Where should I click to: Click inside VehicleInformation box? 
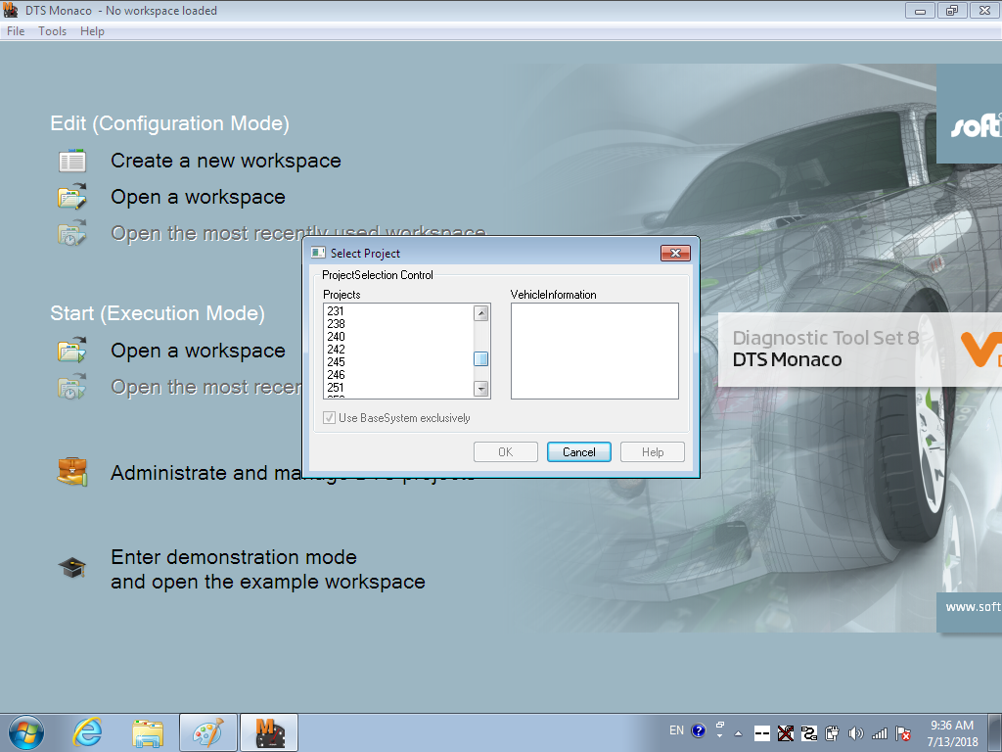[594, 352]
